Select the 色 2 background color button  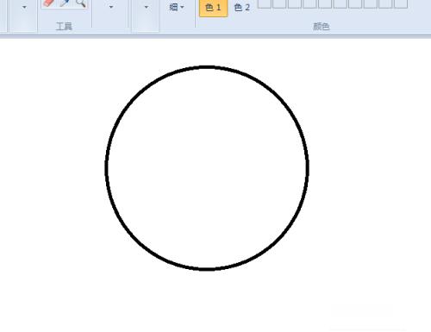pyautogui.click(x=242, y=8)
